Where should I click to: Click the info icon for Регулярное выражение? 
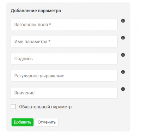[x=123, y=72]
